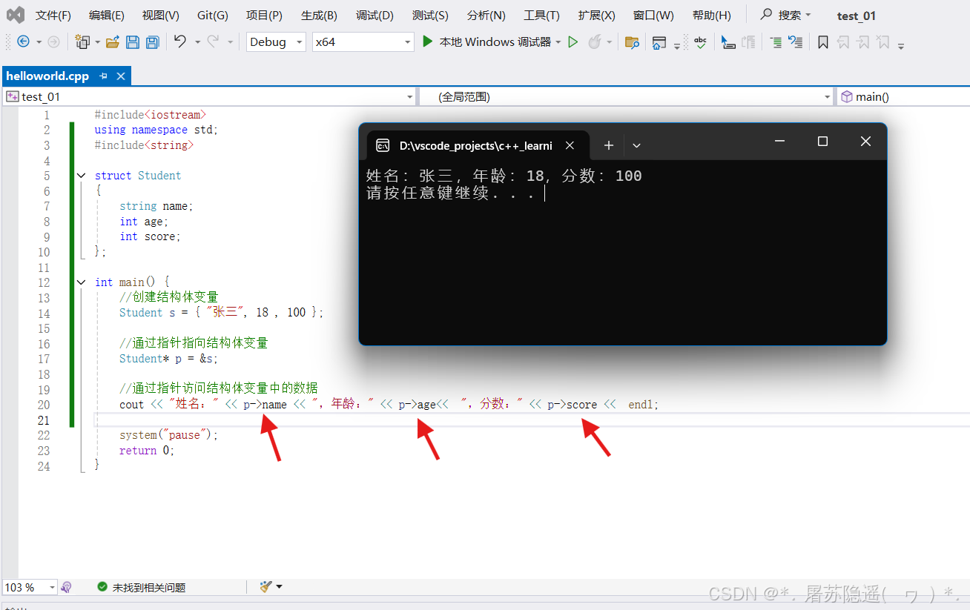Close the D:\vscode_projects terminal tab
The width and height of the screenshot is (970, 610).
(x=570, y=145)
